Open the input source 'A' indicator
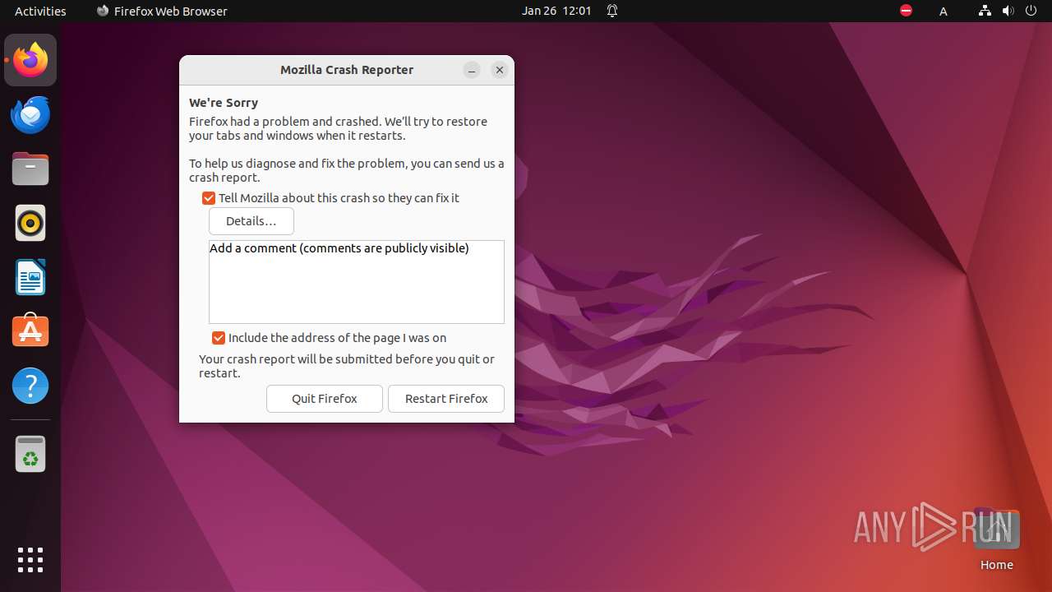This screenshot has width=1052, height=592. click(x=944, y=12)
